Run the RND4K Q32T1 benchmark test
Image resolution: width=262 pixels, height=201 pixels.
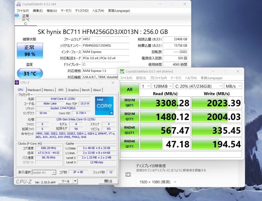pos(129,130)
